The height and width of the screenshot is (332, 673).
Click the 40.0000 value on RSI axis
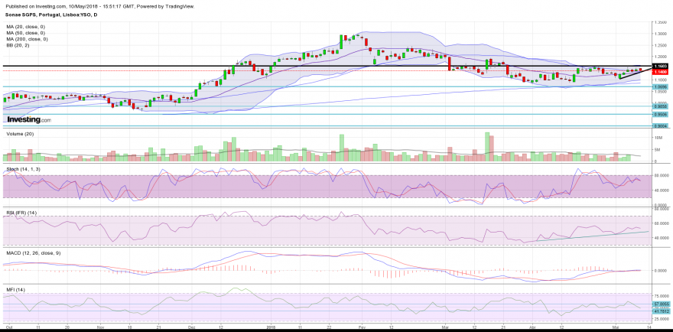661,237
